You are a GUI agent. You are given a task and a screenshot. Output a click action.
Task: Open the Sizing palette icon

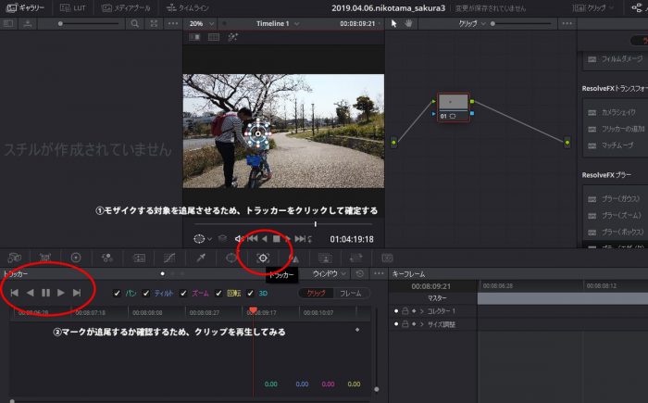click(x=355, y=258)
